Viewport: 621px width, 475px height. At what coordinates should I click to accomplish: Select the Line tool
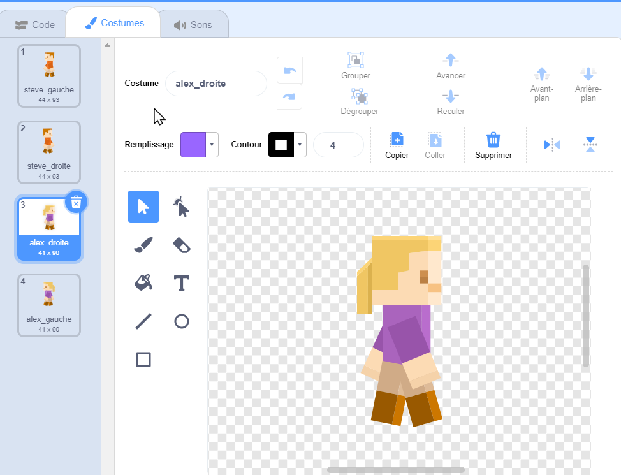click(x=143, y=321)
